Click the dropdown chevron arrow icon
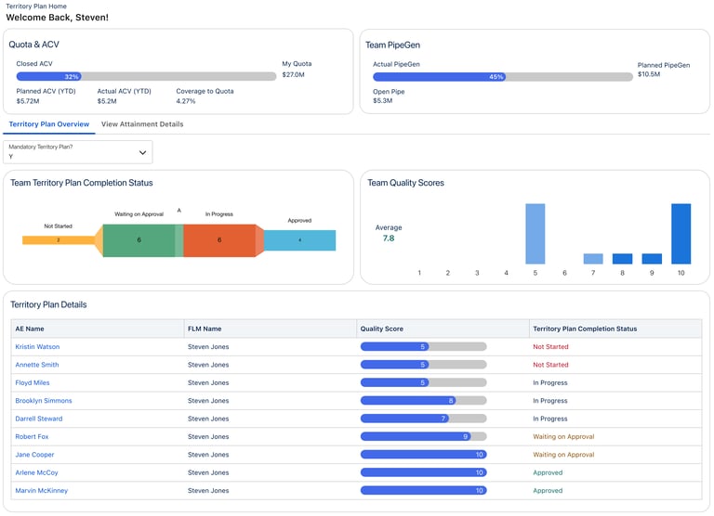This screenshot has height=516, width=714. click(x=142, y=153)
